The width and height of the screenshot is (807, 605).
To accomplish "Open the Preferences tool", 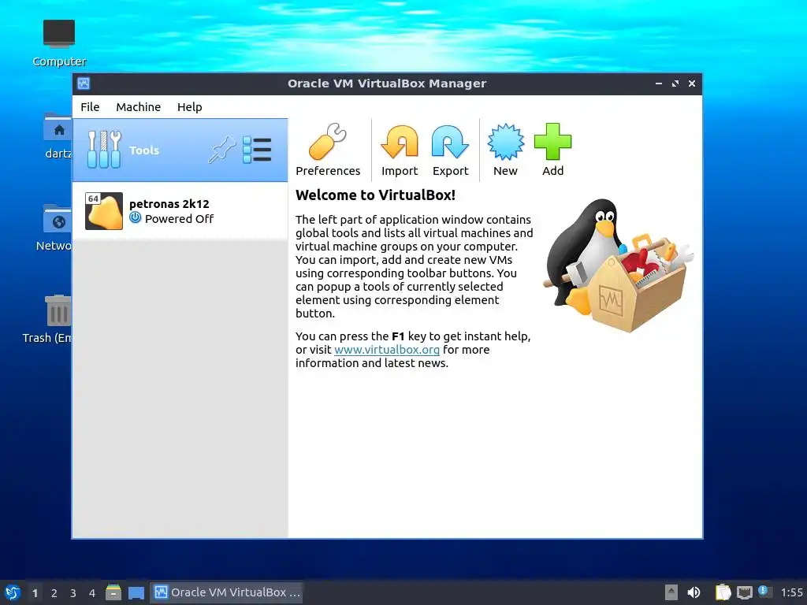I will point(328,150).
